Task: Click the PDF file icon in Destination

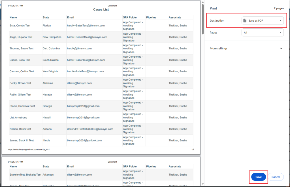Action: pos(245,21)
